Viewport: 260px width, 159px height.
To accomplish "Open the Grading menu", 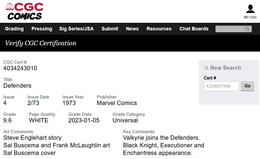I will coord(14,29).
